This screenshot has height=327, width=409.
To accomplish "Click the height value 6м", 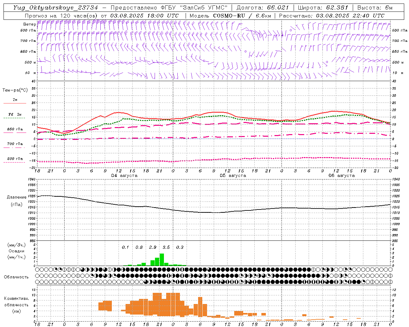I will coord(389,8).
